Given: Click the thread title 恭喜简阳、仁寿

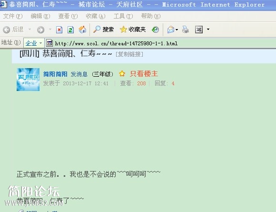Looking at the screenshot, I should tap(77, 53).
